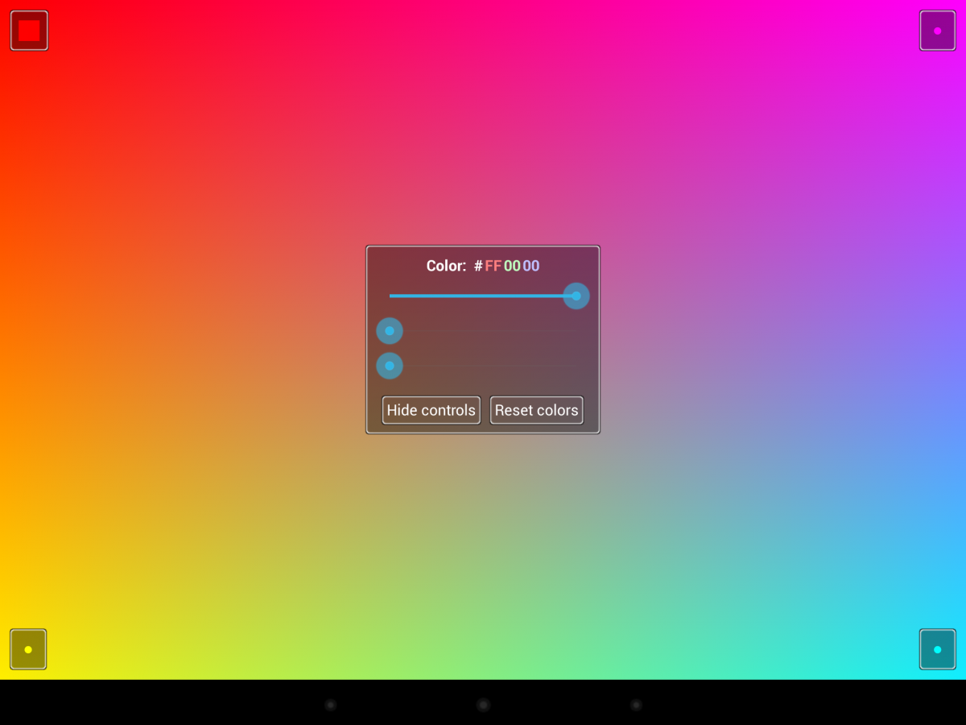Click the blue channel slider thumb (bottom slider)
Image resolution: width=966 pixels, height=725 pixels.
click(390, 366)
